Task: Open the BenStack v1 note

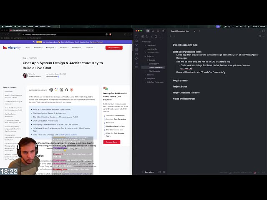Action: coord(154,64)
